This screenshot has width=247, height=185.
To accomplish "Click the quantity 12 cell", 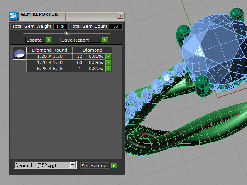I will (x=80, y=56).
